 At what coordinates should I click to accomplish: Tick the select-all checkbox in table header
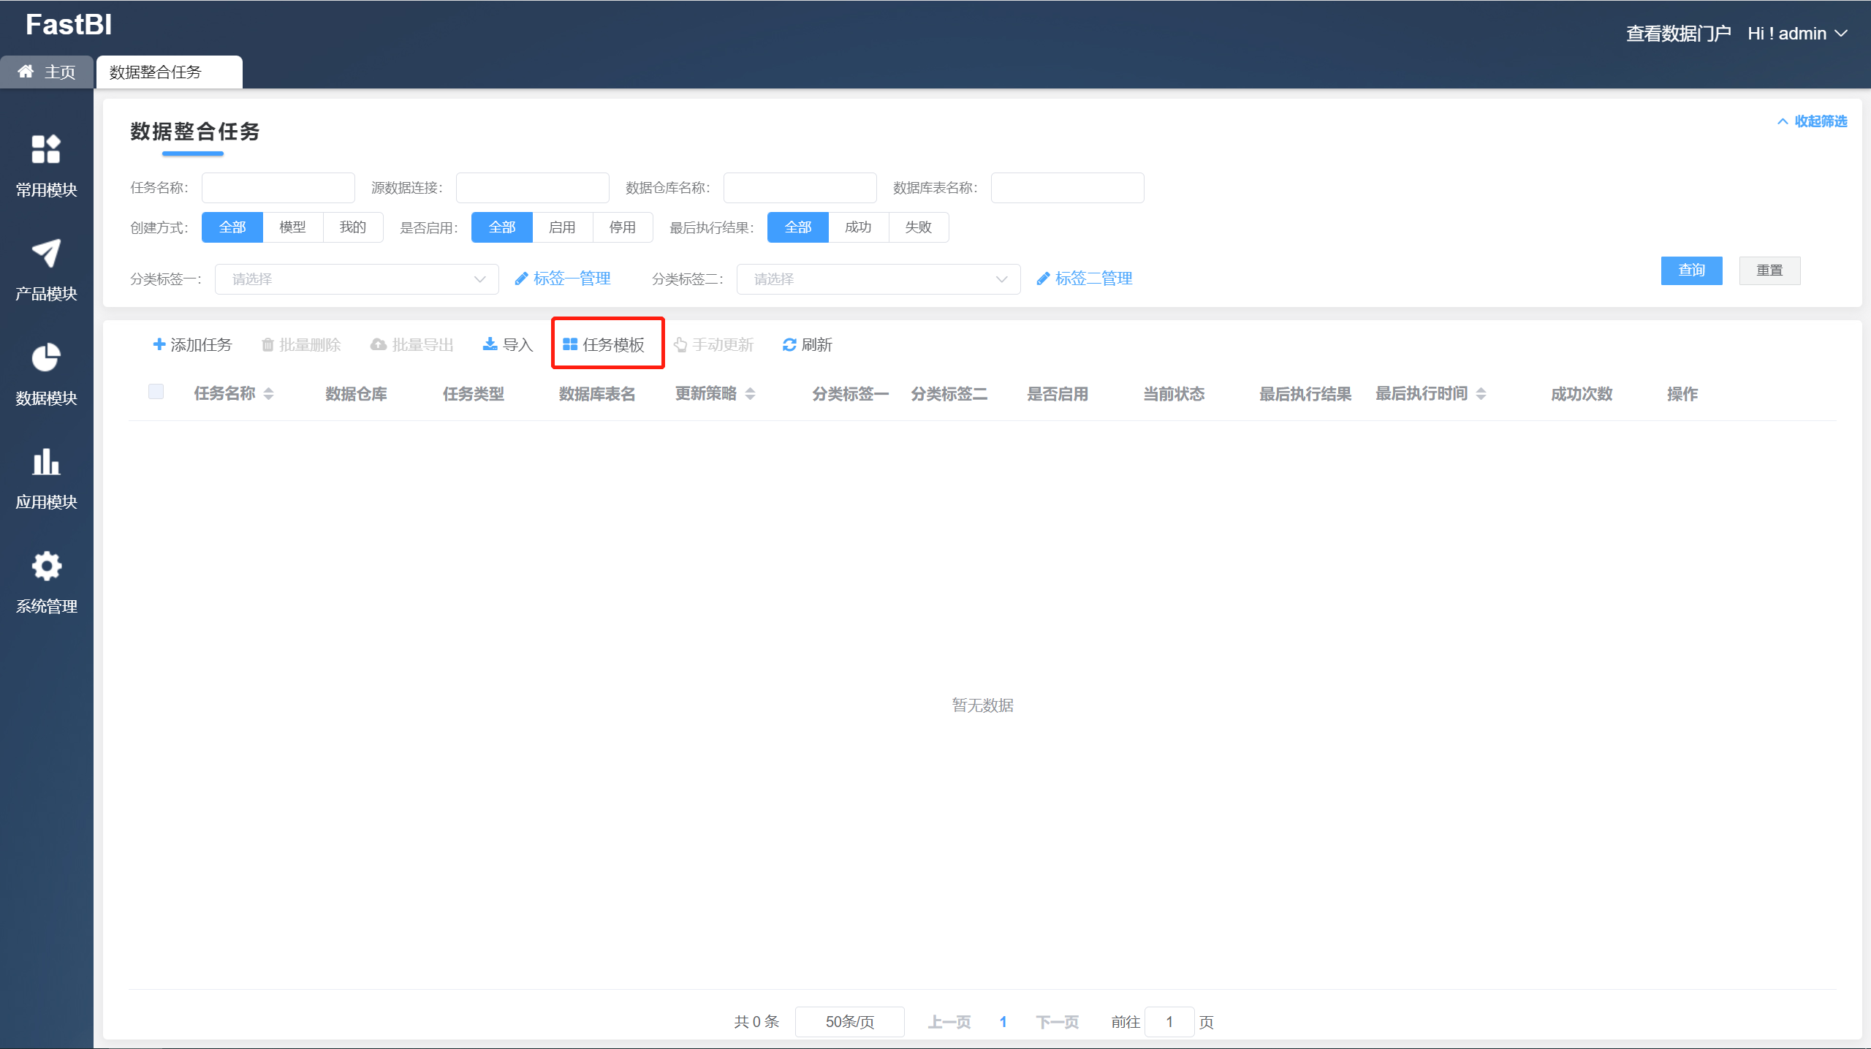pyautogui.click(x=156, y=392)
